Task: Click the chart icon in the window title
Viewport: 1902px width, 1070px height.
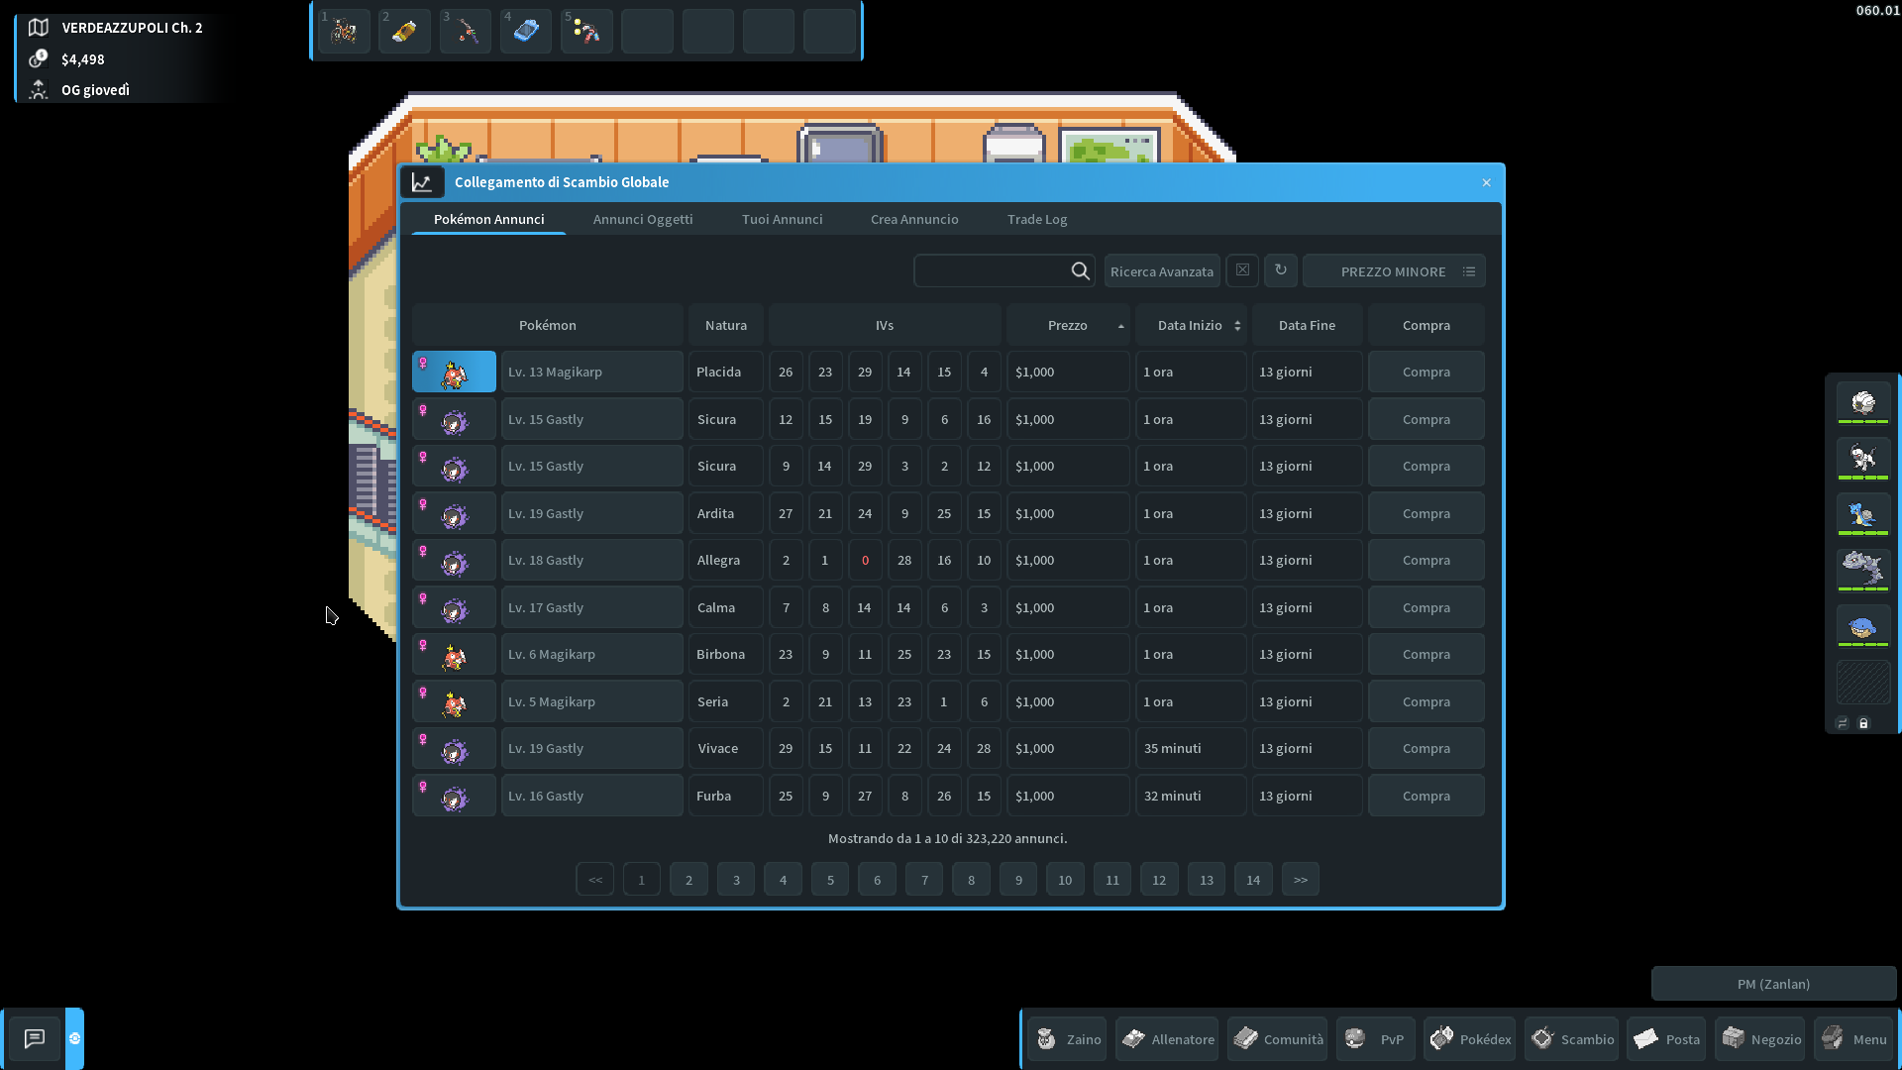Action: [x=422, y=182]
